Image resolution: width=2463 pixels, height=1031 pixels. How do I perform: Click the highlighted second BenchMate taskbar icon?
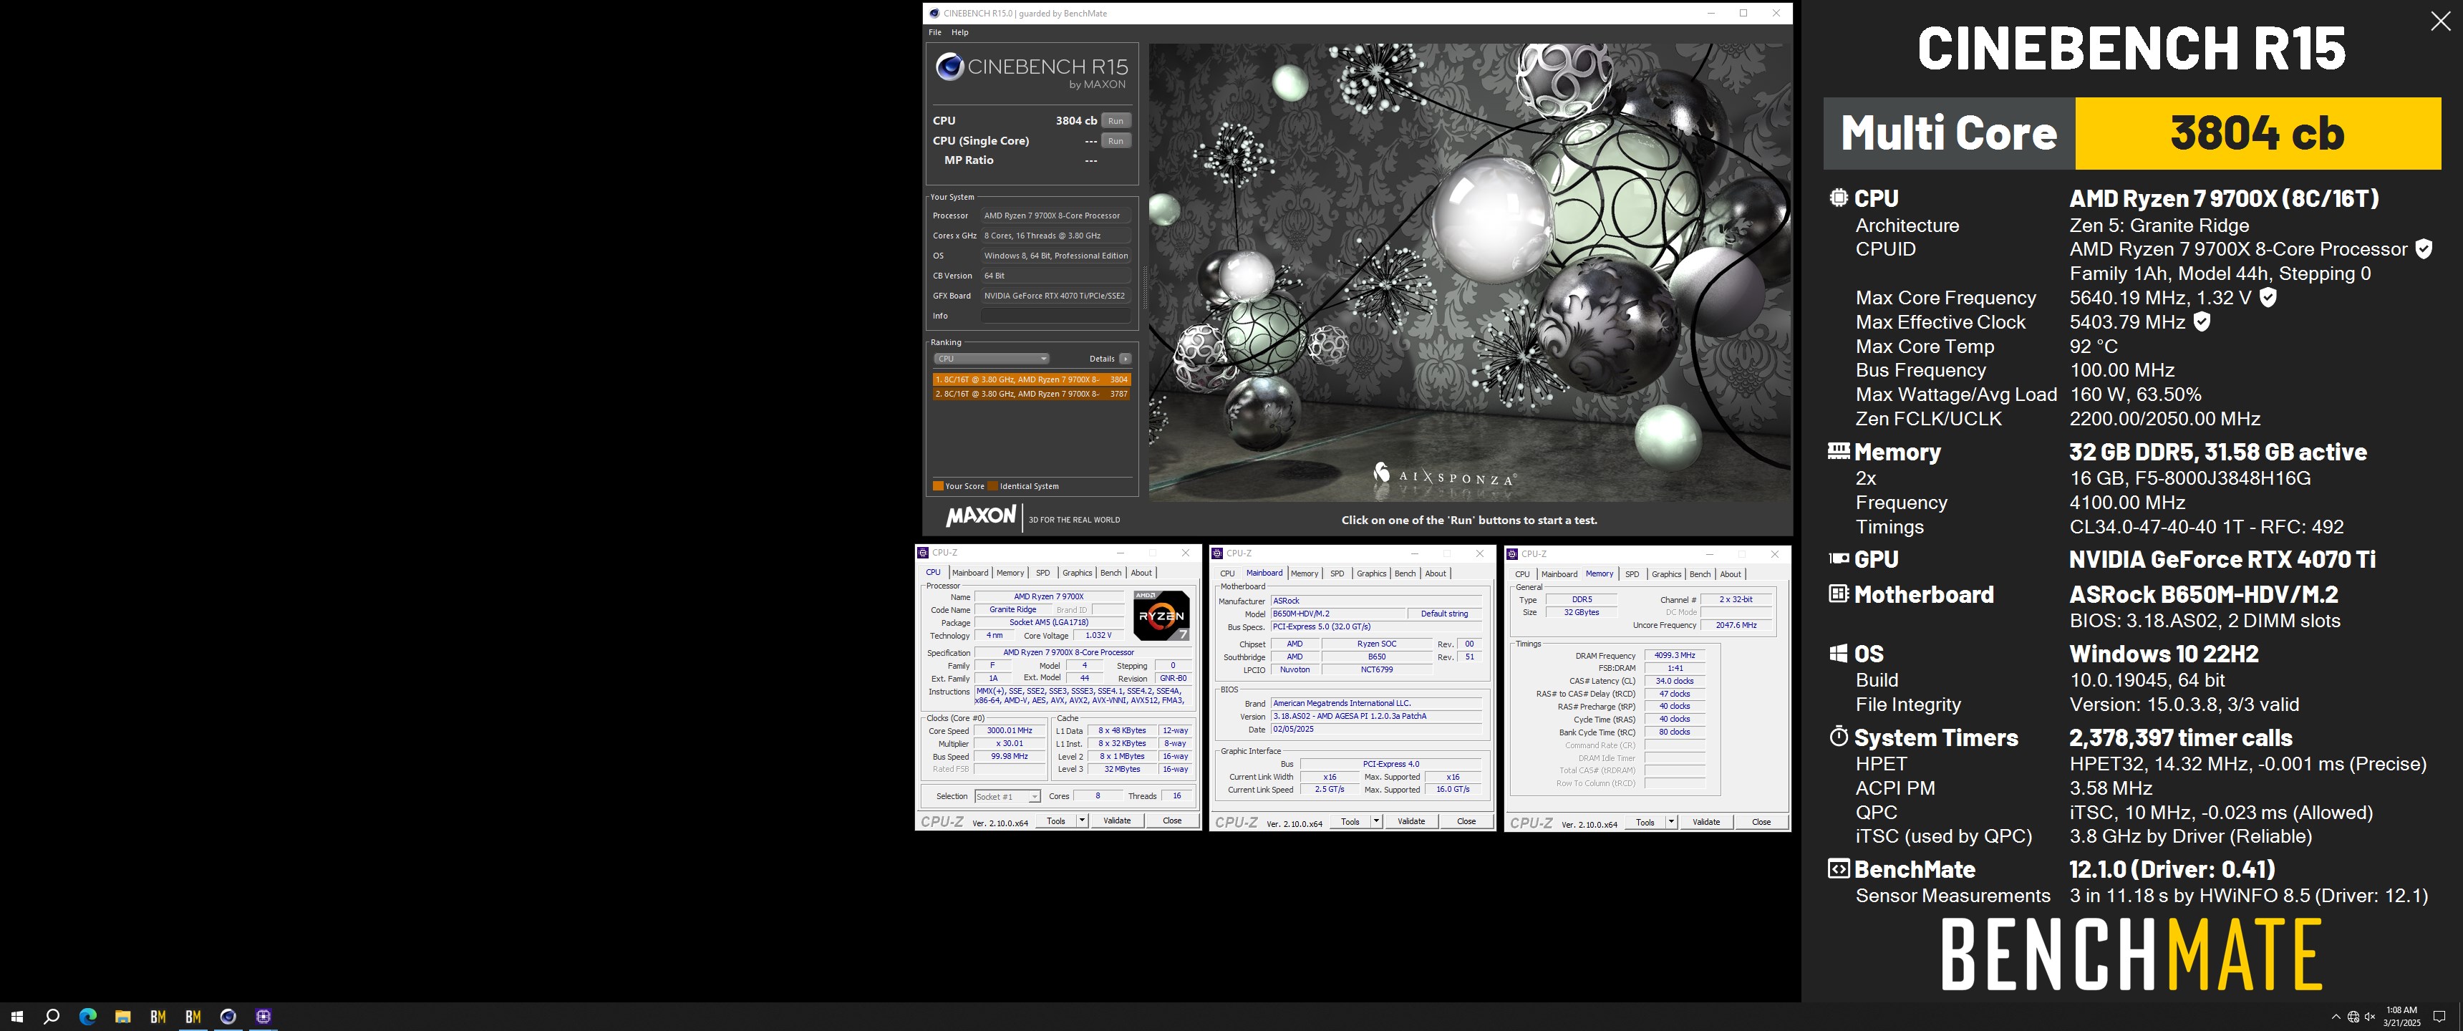click(193, 1017)
